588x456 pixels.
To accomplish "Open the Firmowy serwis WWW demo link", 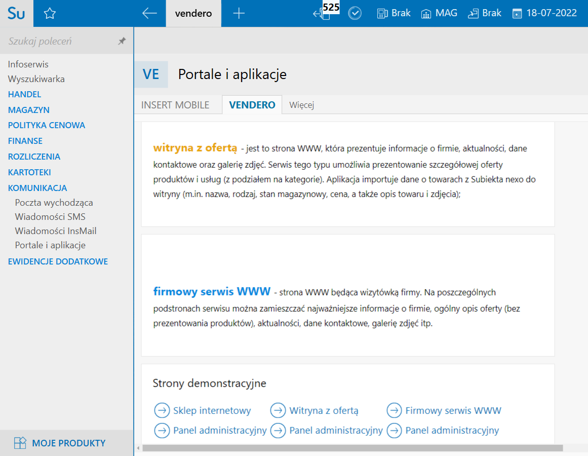I will 453,410.
